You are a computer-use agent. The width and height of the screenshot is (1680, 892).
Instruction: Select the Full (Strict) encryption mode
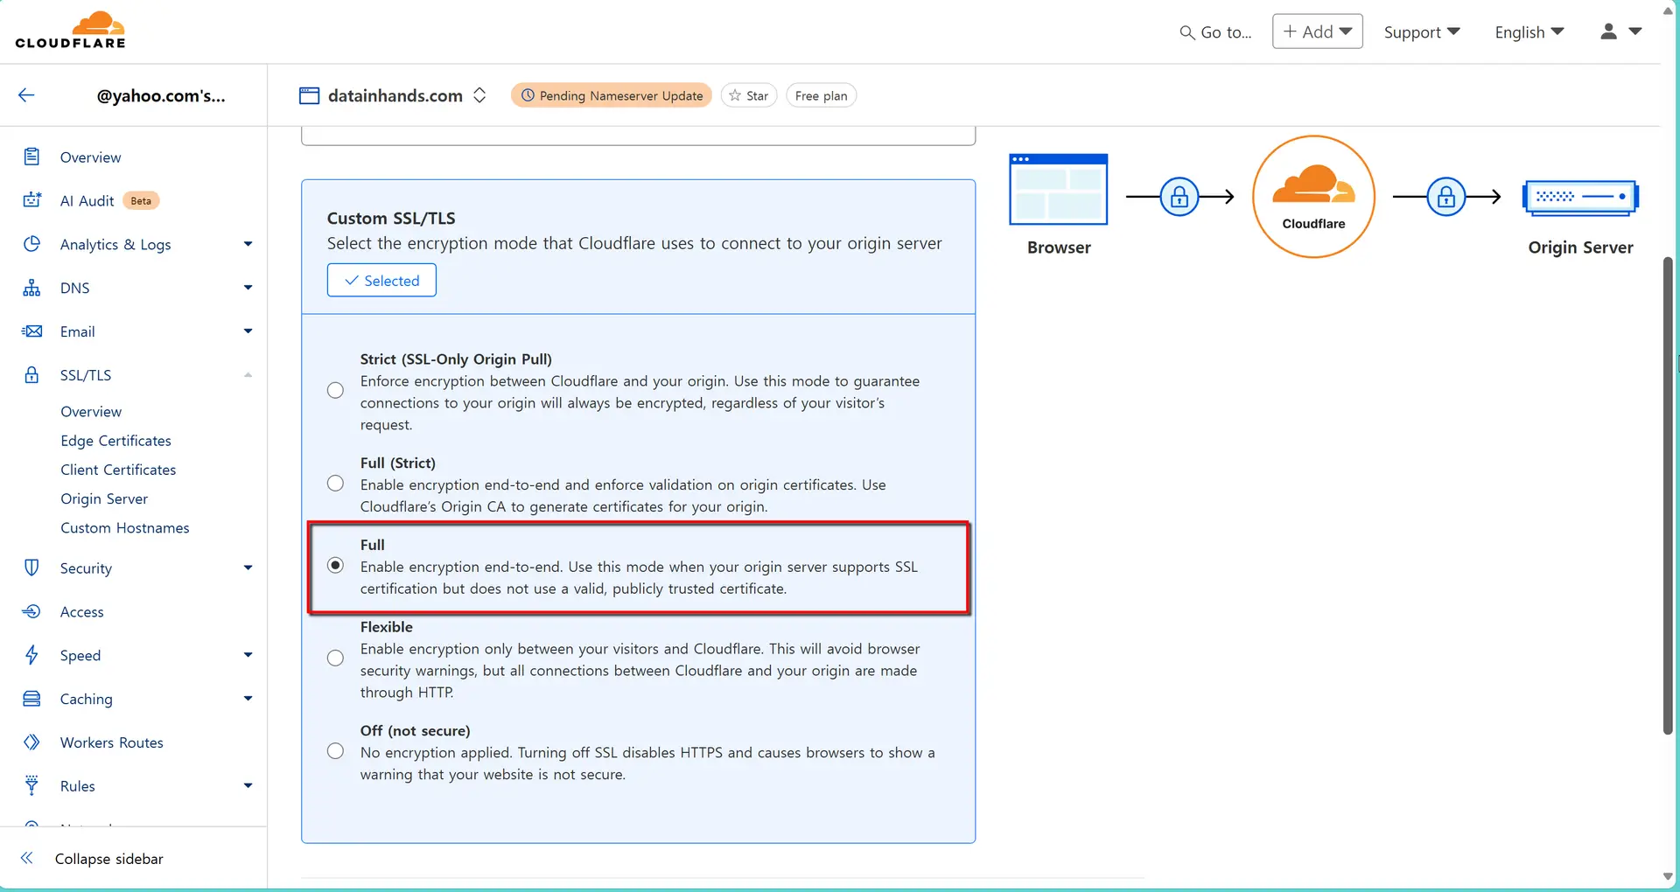(x=335, y=483)
